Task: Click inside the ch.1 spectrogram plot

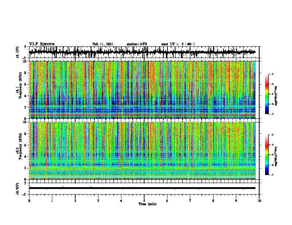Action: 142,90
